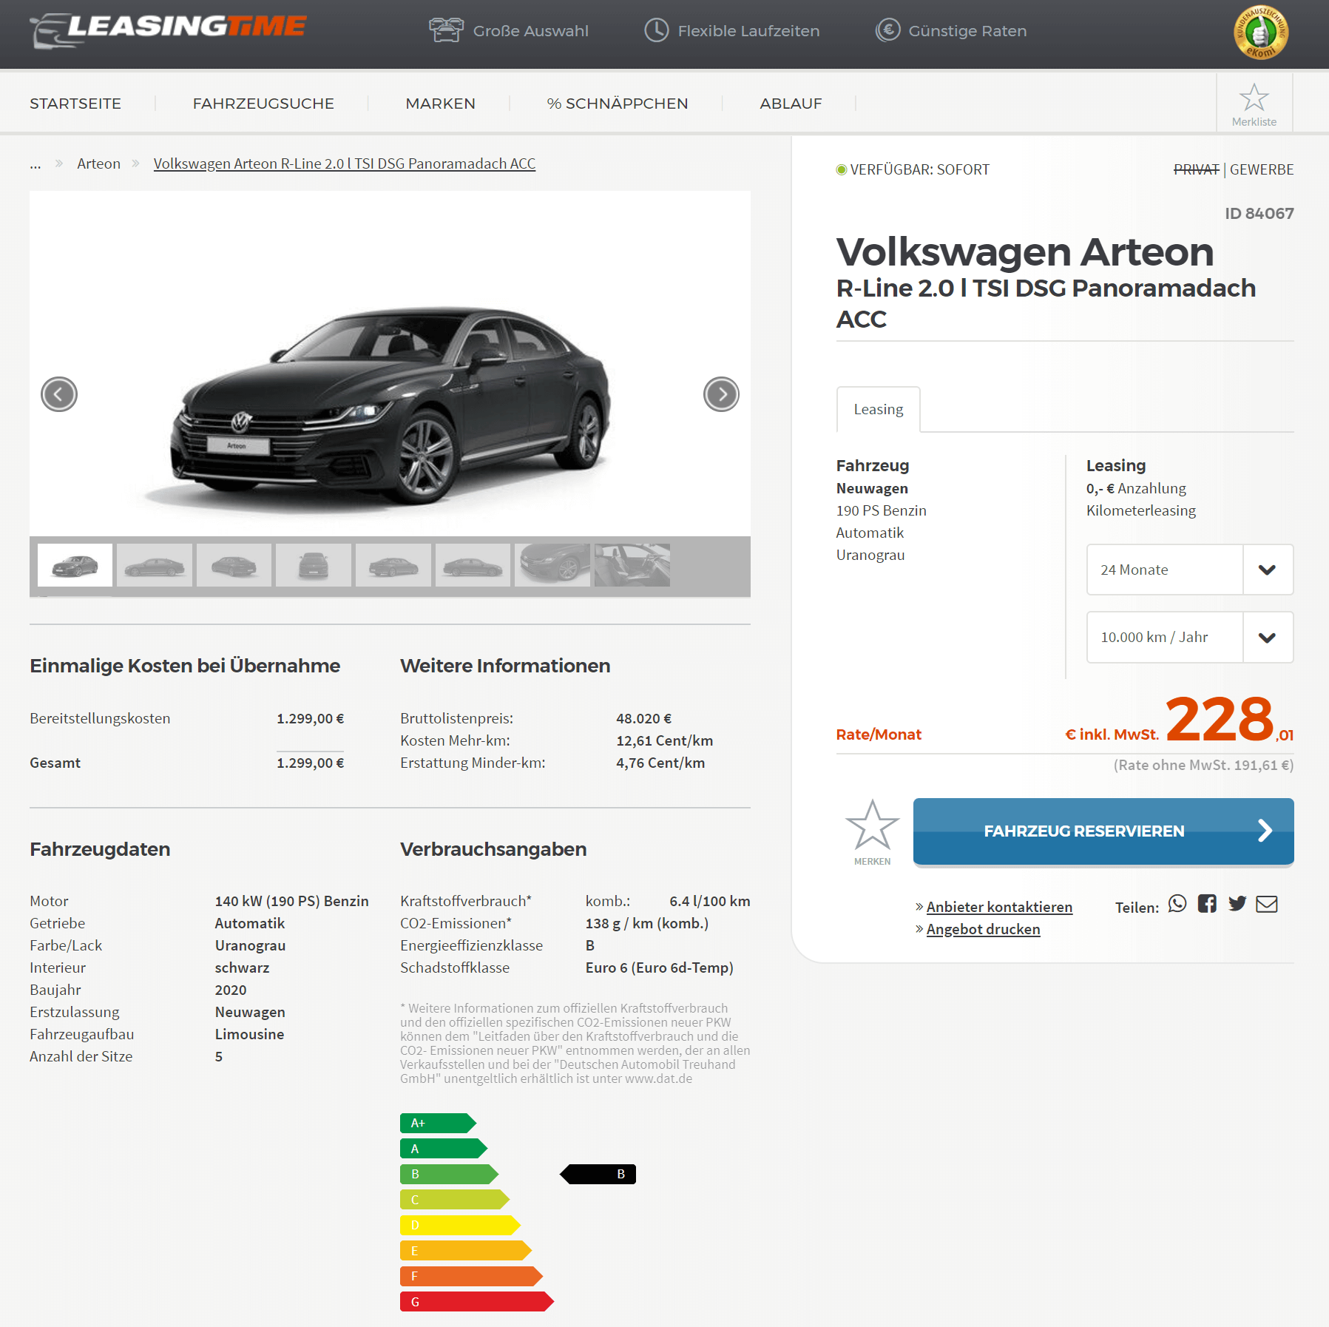Open the 10.000 km / Jahr dropdown

tap(1189, 637)
